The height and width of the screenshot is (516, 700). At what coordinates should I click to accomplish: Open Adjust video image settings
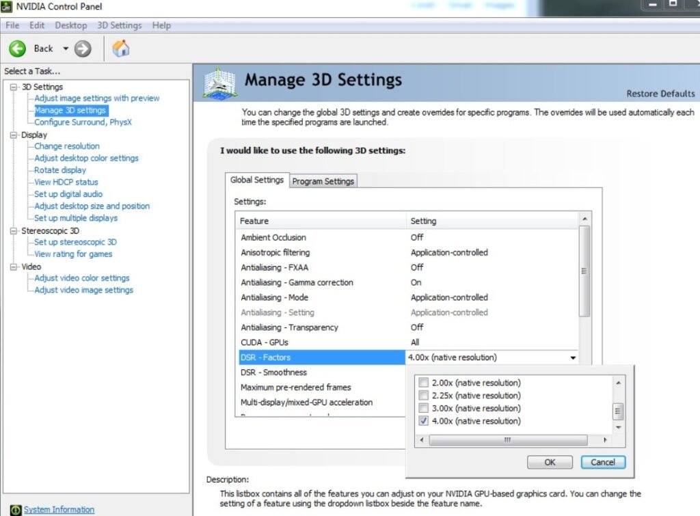[x=84, y=290]
